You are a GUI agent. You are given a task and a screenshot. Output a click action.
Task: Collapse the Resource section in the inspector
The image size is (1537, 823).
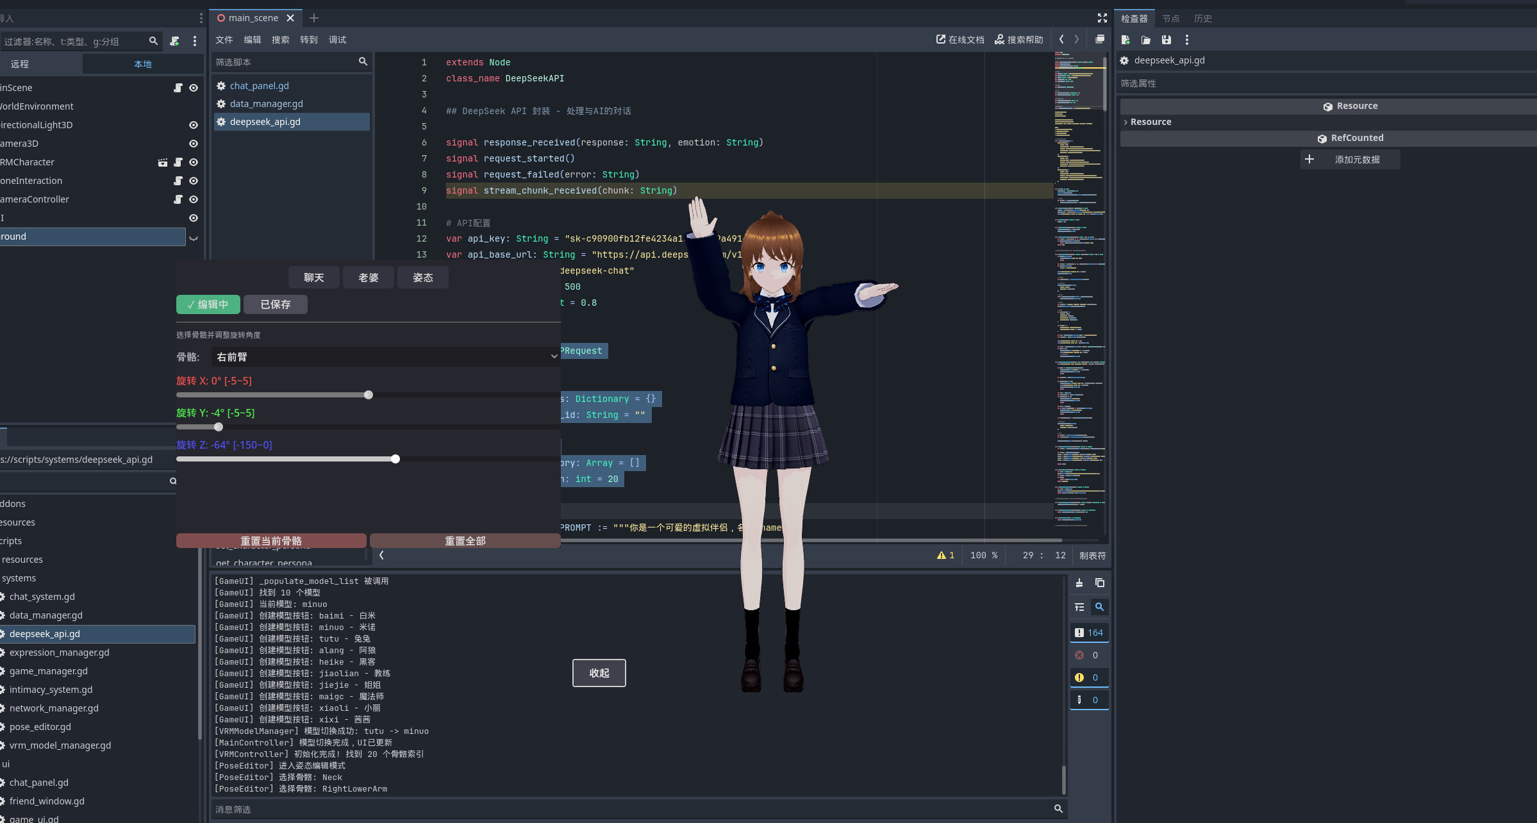click(x=1126, y=122)
